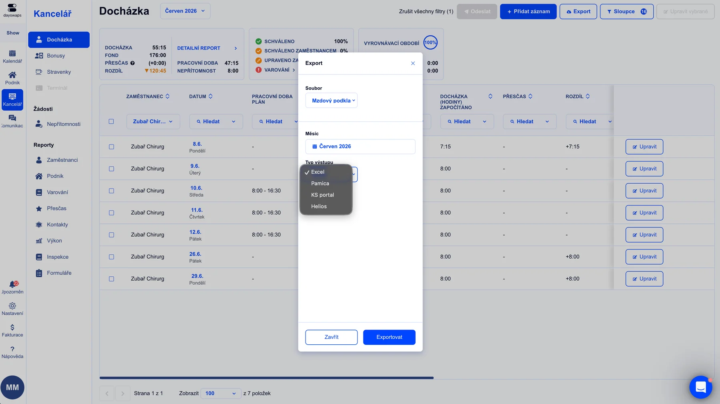Open the Kalendář sidebar icon
The height and width of the screenshot is (404, 720).
tap(12, 56)
